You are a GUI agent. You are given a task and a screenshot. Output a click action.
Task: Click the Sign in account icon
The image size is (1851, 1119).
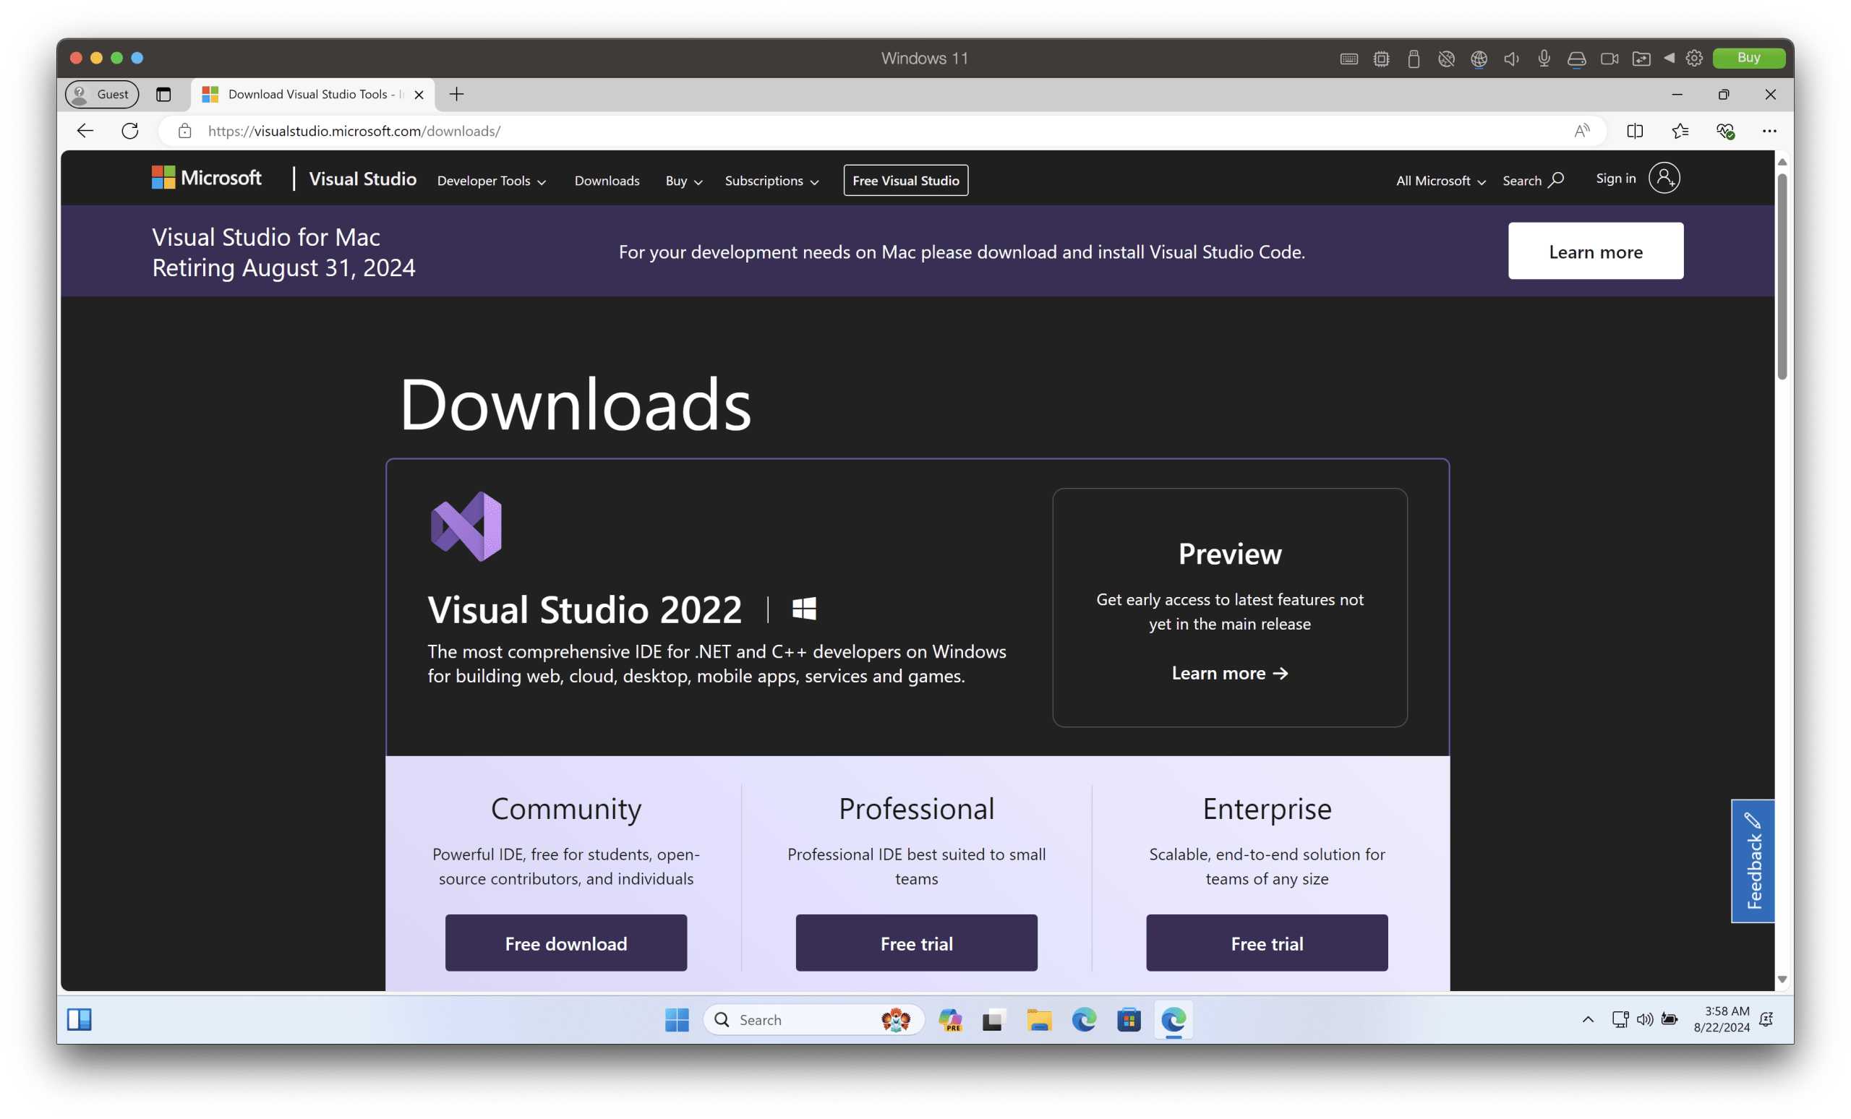click(x=1664, y=178)
